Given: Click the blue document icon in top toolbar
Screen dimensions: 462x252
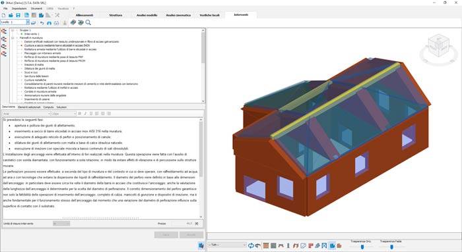Looking at the screenshot, I should [26, 15].
